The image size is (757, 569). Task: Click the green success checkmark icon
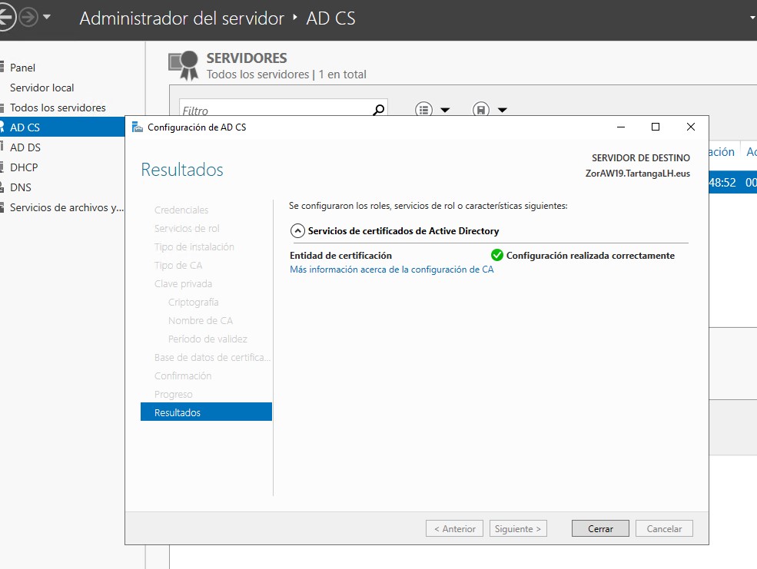tap(496, 255)
